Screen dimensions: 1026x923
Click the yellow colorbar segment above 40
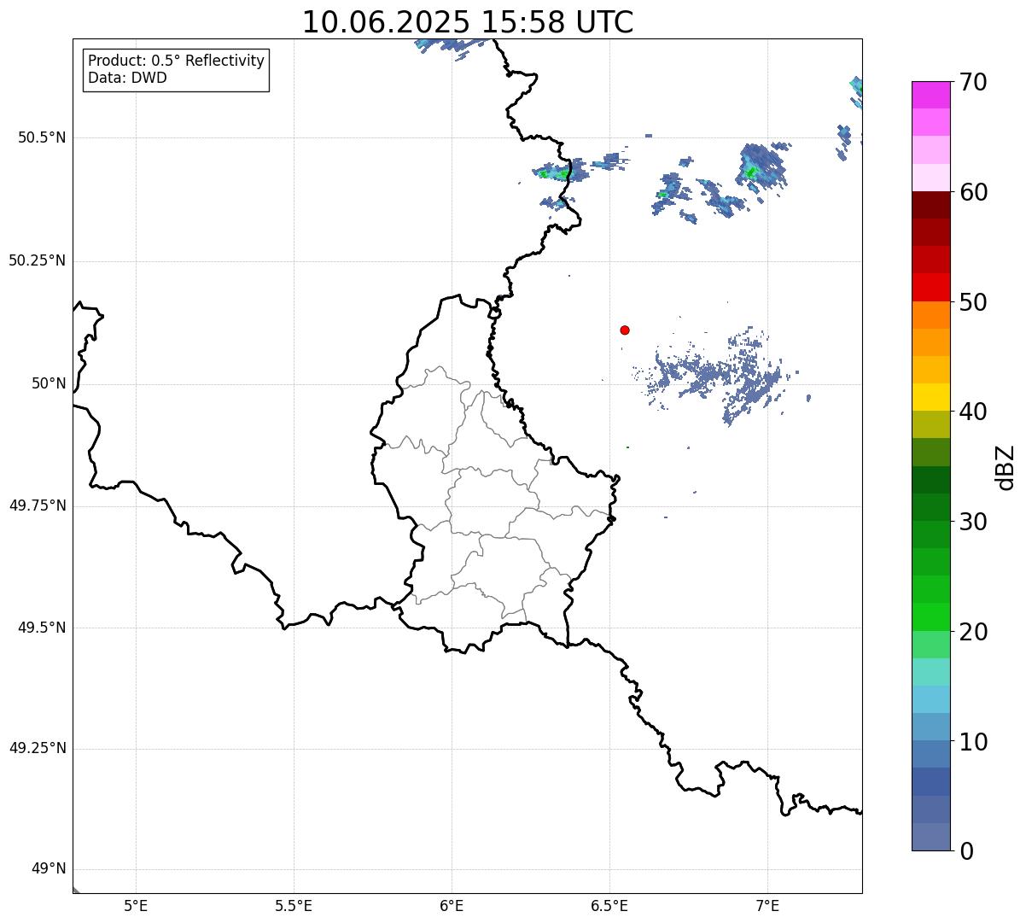(x=931, y=397)
